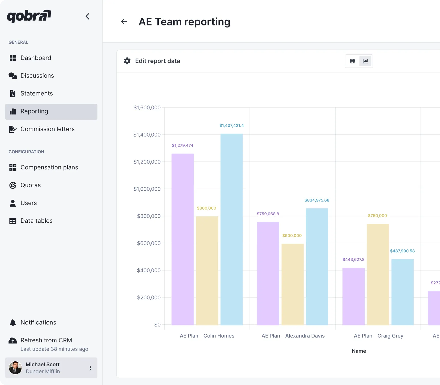Click Michael Scott's profile avatar
This screenshot has width=440, height=385.
tap(15, 368)
